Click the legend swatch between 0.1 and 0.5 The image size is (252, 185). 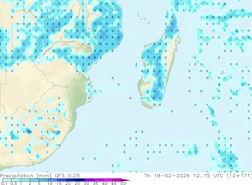pyautogui.click(x=7, y=180)
